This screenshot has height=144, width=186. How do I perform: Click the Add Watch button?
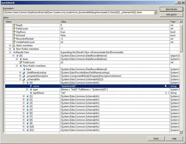[x=171, y=14]
